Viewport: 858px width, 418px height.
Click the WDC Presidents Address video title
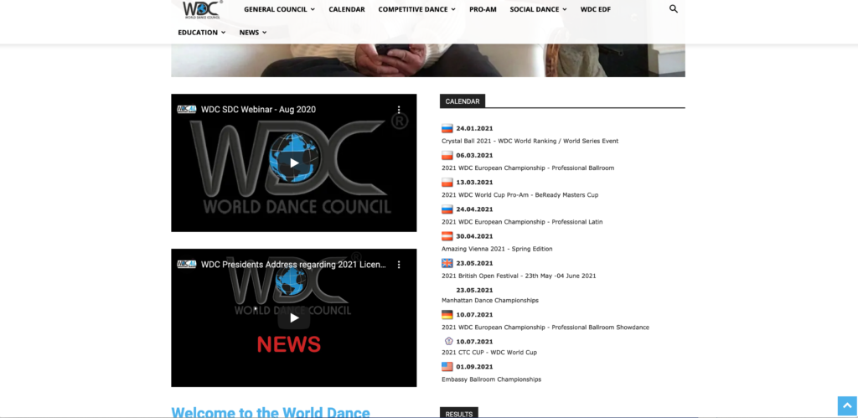pyautogui.click(x=294, y=265)
